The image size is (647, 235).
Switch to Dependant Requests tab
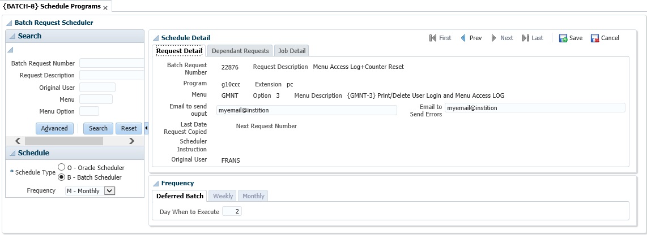pos(240,51)
